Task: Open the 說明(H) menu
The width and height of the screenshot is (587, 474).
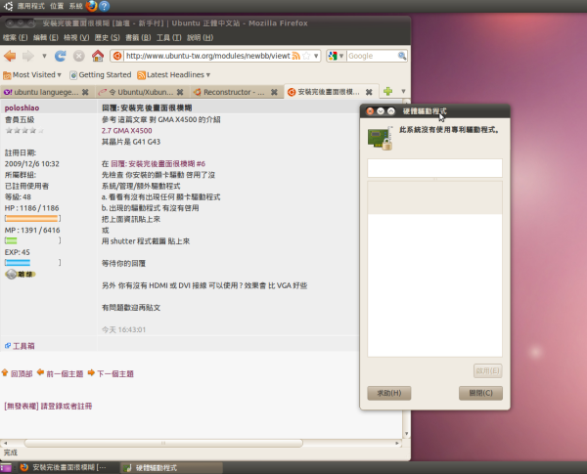Action: coord(200,38)
